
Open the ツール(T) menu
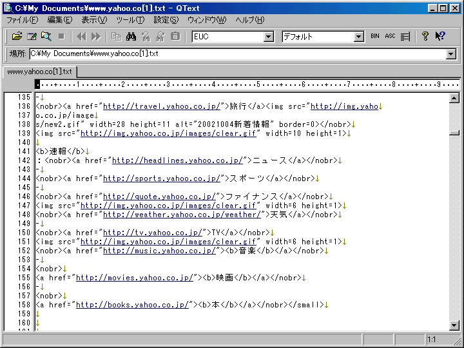point(130,20)
